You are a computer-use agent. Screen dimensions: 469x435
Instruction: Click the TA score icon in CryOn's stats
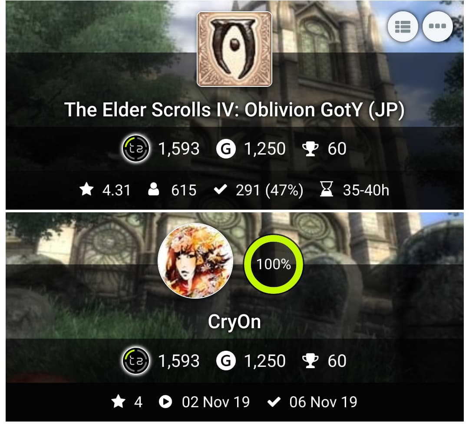(136, 361)
